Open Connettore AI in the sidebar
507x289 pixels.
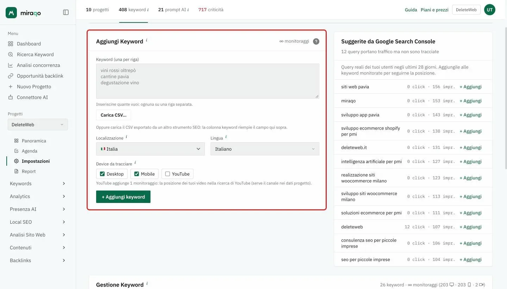(x=28, y=97)
